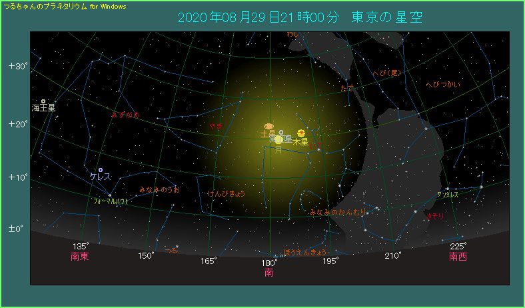Viewport: 525px width, 308px height.
Task: Click the Ceres marker above ケレス
Action: click(101, 170)
